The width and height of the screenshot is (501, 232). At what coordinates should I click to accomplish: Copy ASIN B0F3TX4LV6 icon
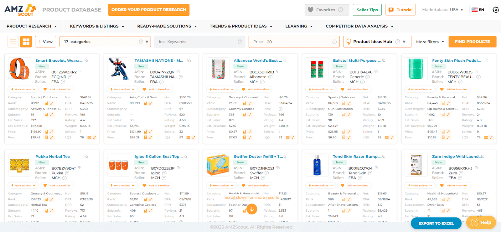tap(376, 72)
